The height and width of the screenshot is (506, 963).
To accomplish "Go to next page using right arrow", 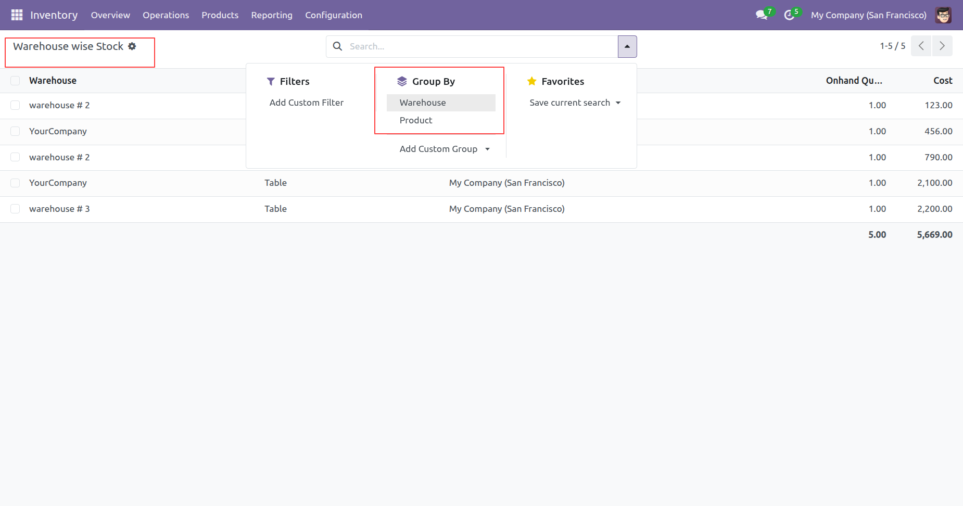I will (942, 46).
